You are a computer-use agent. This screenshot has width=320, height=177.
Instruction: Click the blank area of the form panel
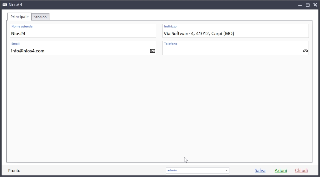click(x=158, y=107)
